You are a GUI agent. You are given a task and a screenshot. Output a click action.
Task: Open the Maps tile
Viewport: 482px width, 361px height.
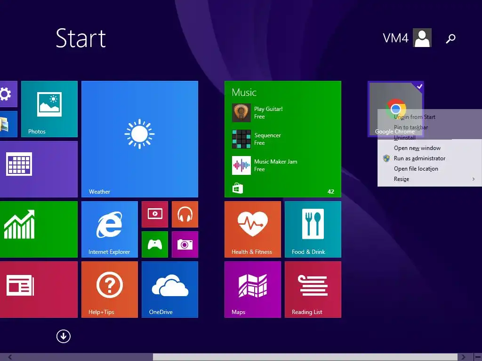253,290
